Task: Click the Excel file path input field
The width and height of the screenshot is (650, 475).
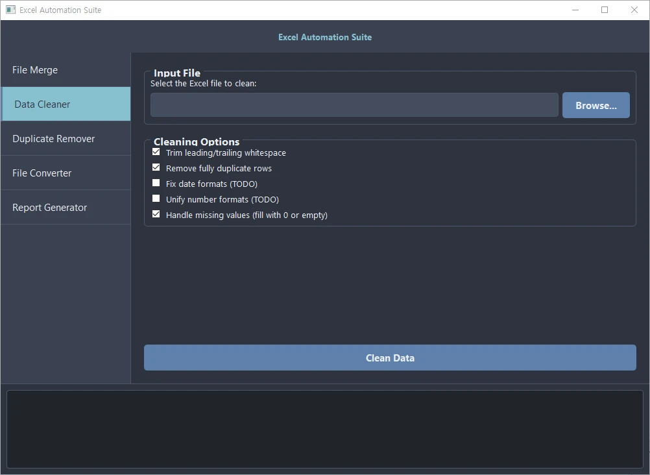Action: [x=354, y=105]
